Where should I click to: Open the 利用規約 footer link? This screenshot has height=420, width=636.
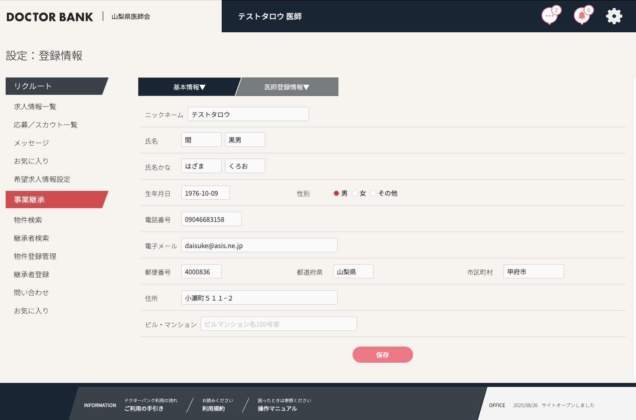click(213, 408)
